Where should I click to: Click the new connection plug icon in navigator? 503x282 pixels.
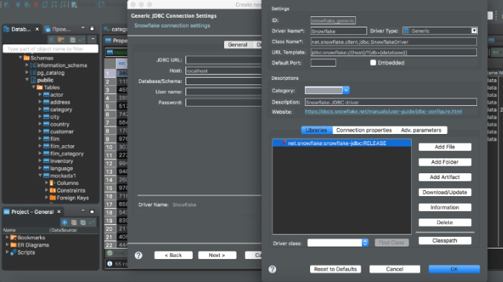pyautogui.click(x=52, y=40)
